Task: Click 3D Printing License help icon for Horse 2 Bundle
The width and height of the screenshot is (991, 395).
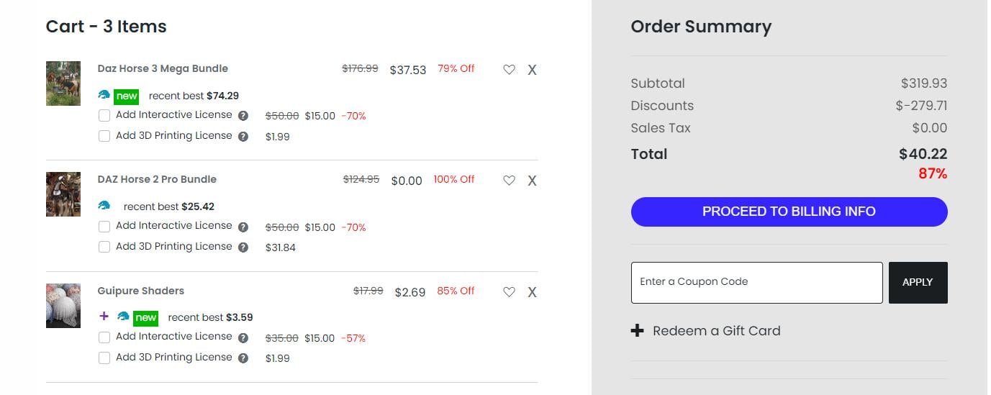Action: pos(243,248)
